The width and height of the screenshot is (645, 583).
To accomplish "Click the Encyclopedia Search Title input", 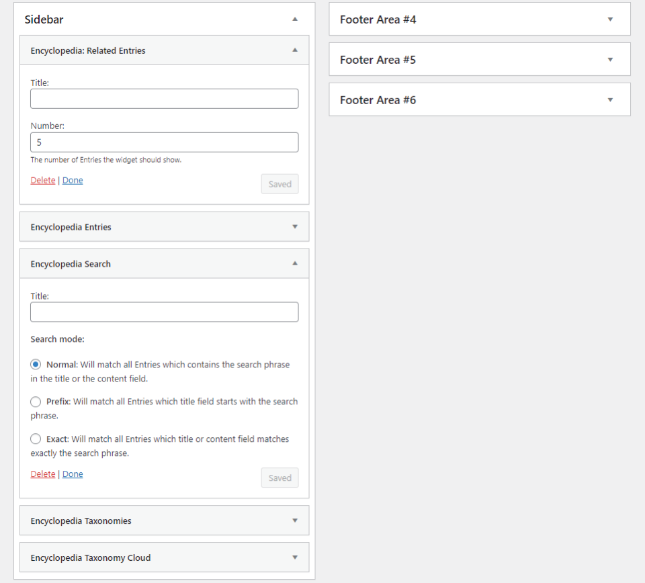I will tap(164, 312).
